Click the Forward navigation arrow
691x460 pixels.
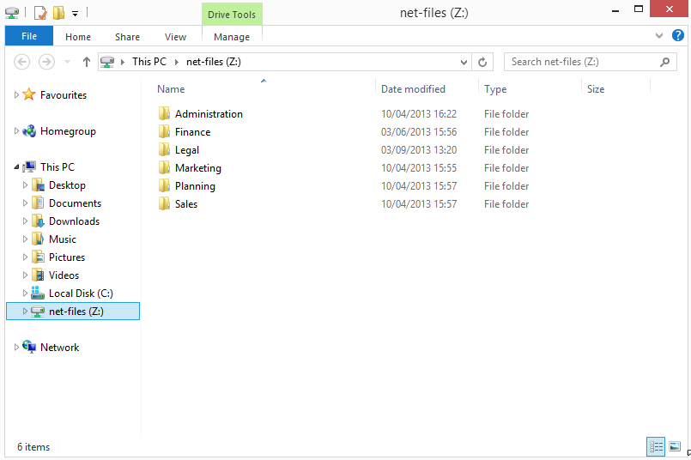point(46,62)
